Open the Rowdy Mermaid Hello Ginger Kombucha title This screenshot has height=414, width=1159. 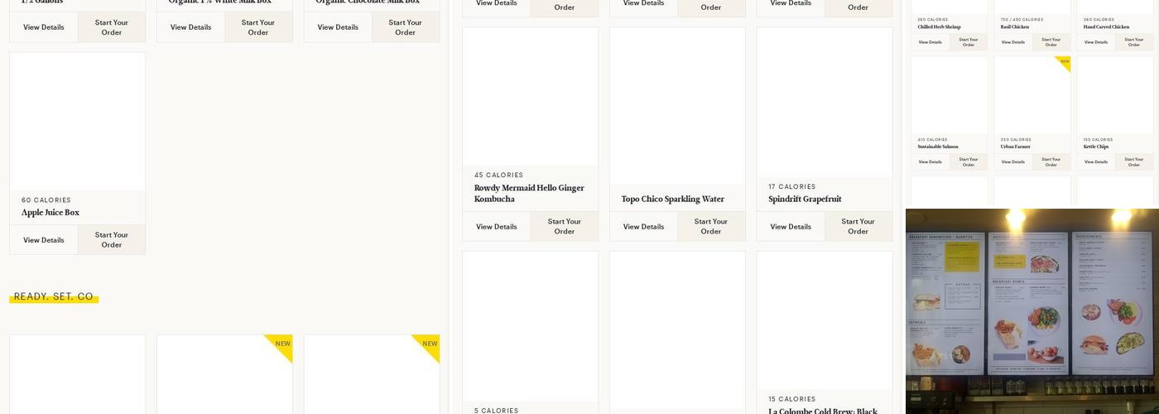[529, 194]
